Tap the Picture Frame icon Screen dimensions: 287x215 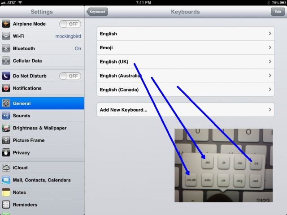click(6, 140)
